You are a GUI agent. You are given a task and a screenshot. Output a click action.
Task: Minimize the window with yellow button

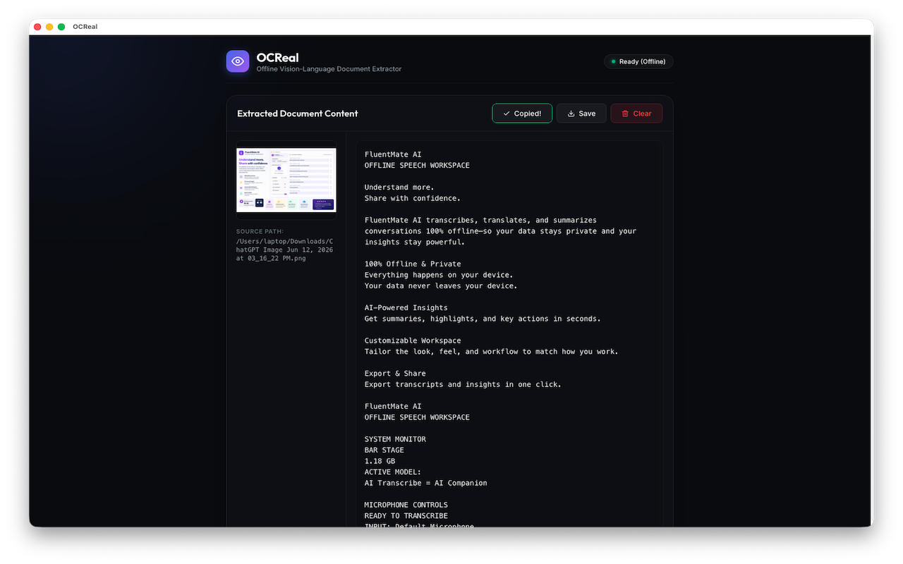tap(49, 27)
